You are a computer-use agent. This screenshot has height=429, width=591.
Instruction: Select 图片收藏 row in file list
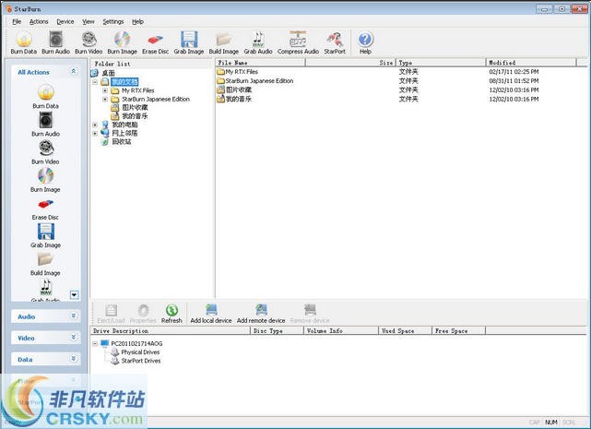pyautogui.click(x=239, y=89)
